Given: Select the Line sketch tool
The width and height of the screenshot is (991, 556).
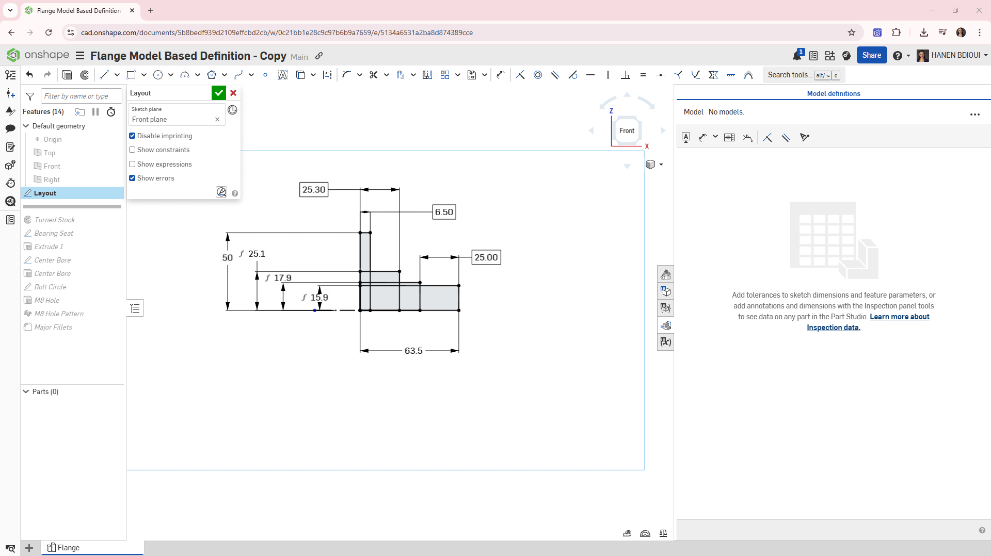Looking at the screenshot, I should pyautogui.click(x=104, y=75).
